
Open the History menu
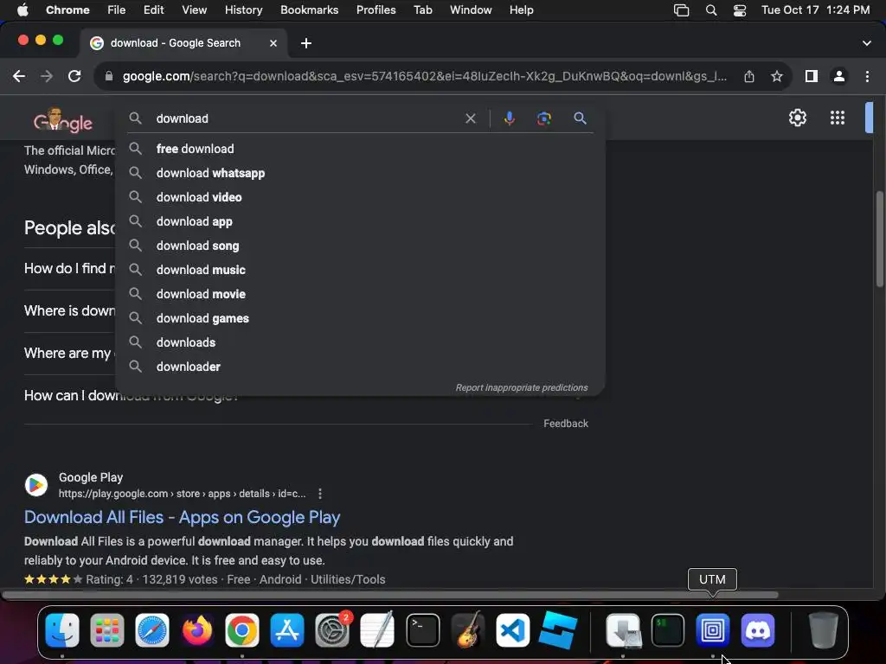[x=243, y=10]
